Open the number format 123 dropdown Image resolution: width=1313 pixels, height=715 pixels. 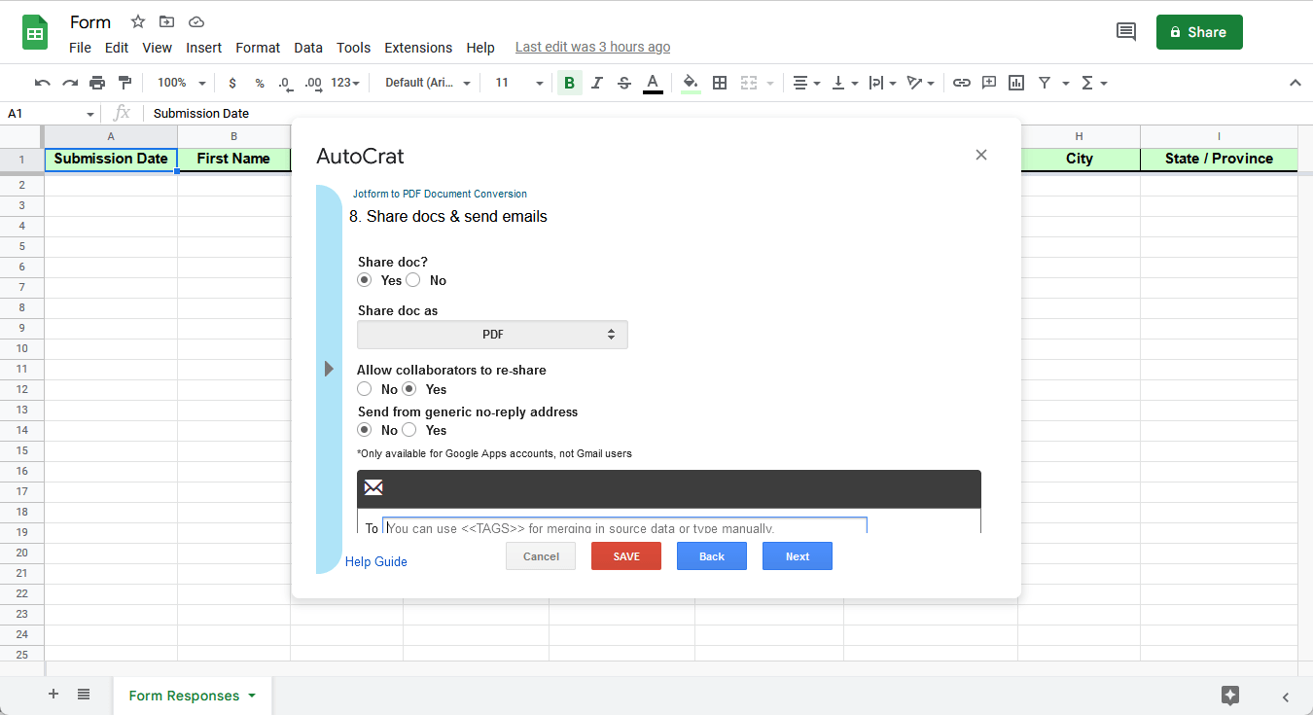point(345,83)
